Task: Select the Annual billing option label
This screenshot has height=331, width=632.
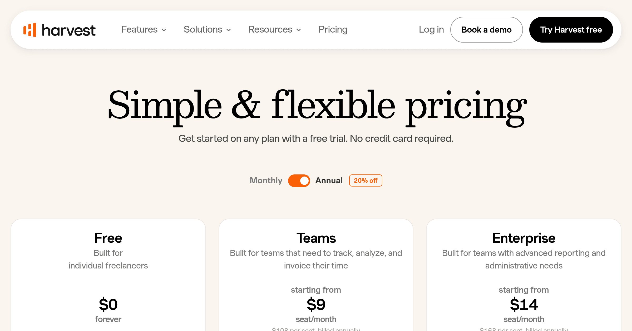Action: click(x=329, y=180)
